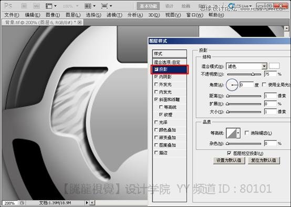
Task: Click the 距离 slider handle
Action: point(228,96)
